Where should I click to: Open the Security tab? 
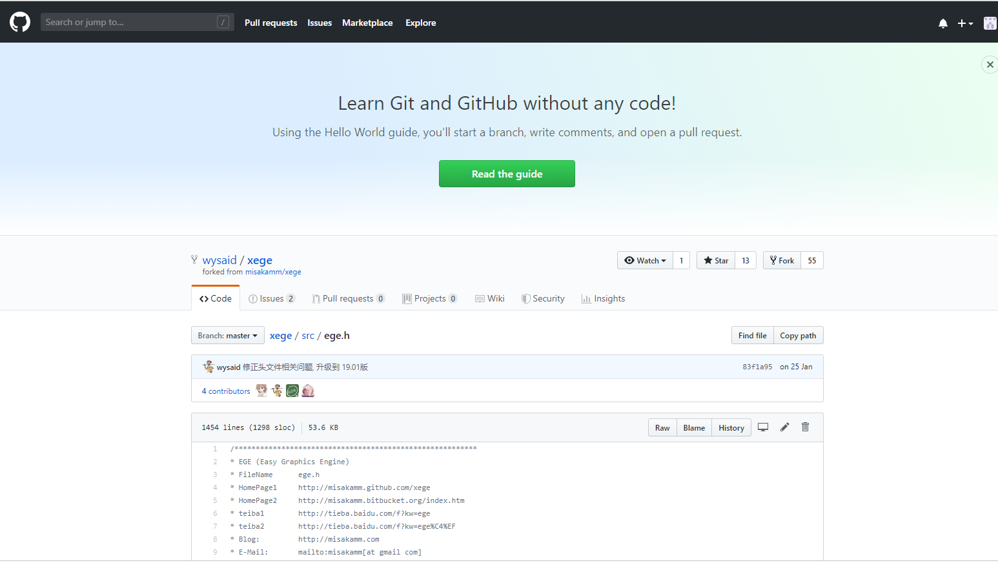tap(543, 298)
